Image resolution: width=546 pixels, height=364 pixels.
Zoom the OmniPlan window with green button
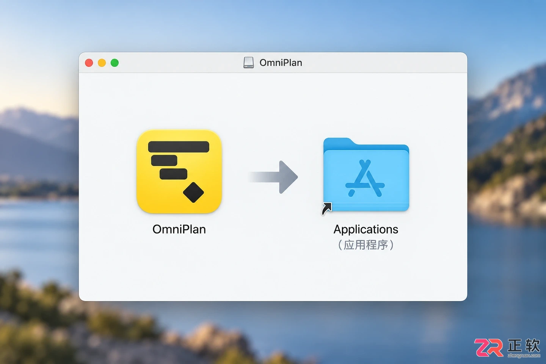(115, 63)
